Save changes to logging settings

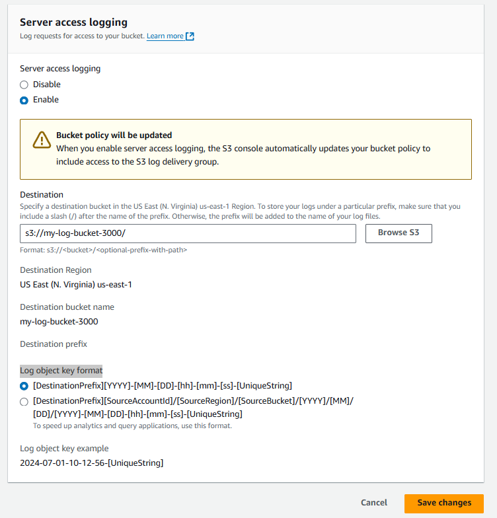click(x=444, y=503)
